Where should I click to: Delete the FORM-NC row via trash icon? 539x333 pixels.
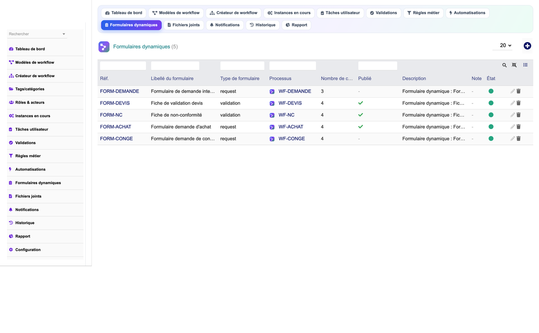(x=518, y=115)
